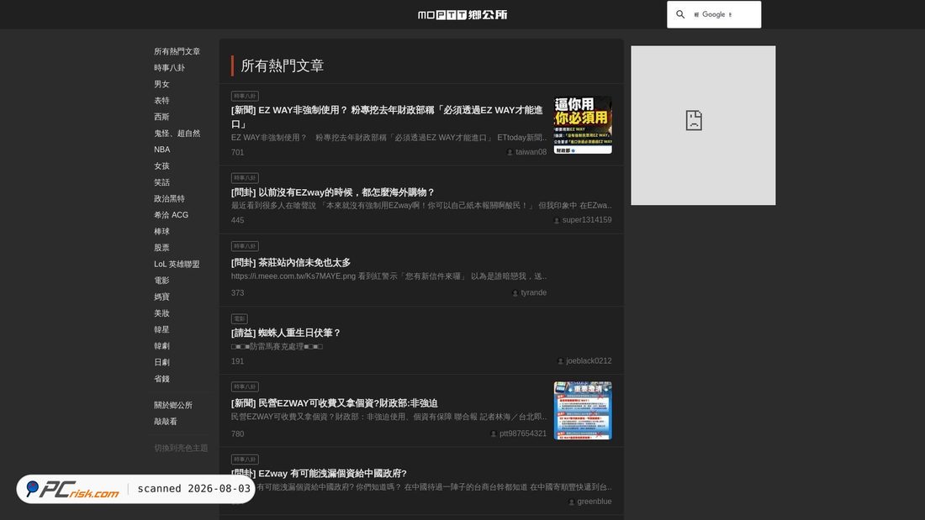Screen dimensions: 925x520
Task: Open the article 民營EZWAY可收費又拿個資?財政部:非強迫
Action: [x=335, y=403]
